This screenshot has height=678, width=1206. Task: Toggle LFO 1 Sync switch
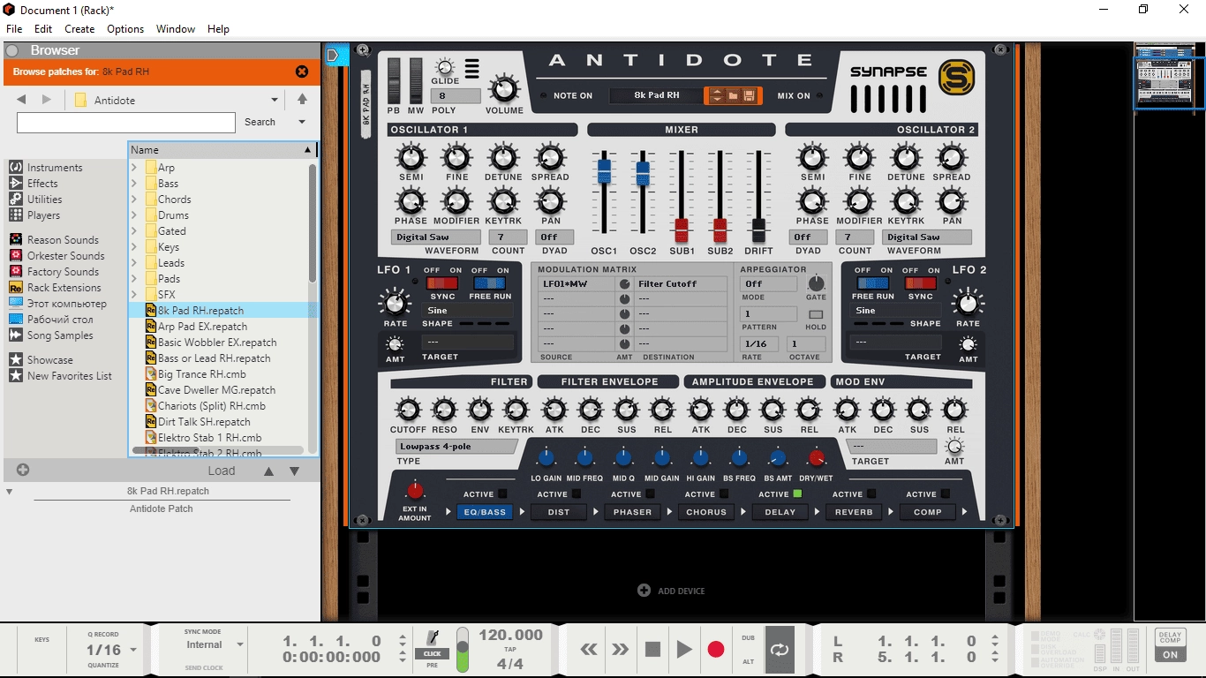[442, 283]
